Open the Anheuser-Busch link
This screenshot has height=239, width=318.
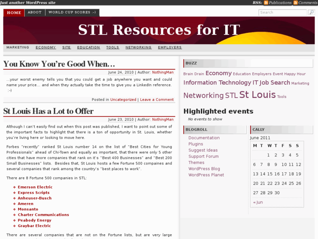[35, 198]
